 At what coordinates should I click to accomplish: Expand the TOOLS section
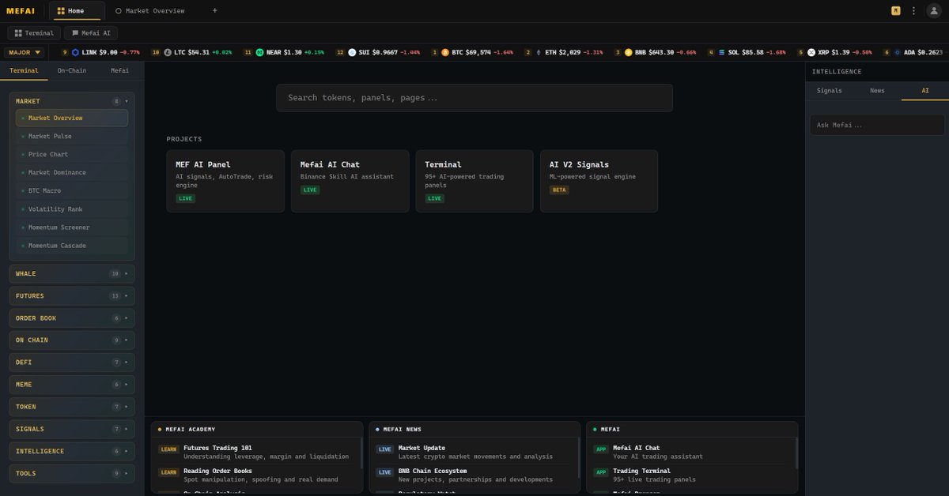(x=72, y=473)
